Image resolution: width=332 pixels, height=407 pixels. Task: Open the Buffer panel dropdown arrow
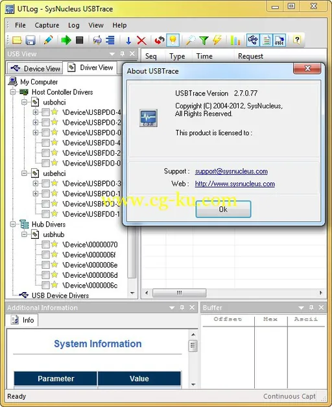(301, 308)
